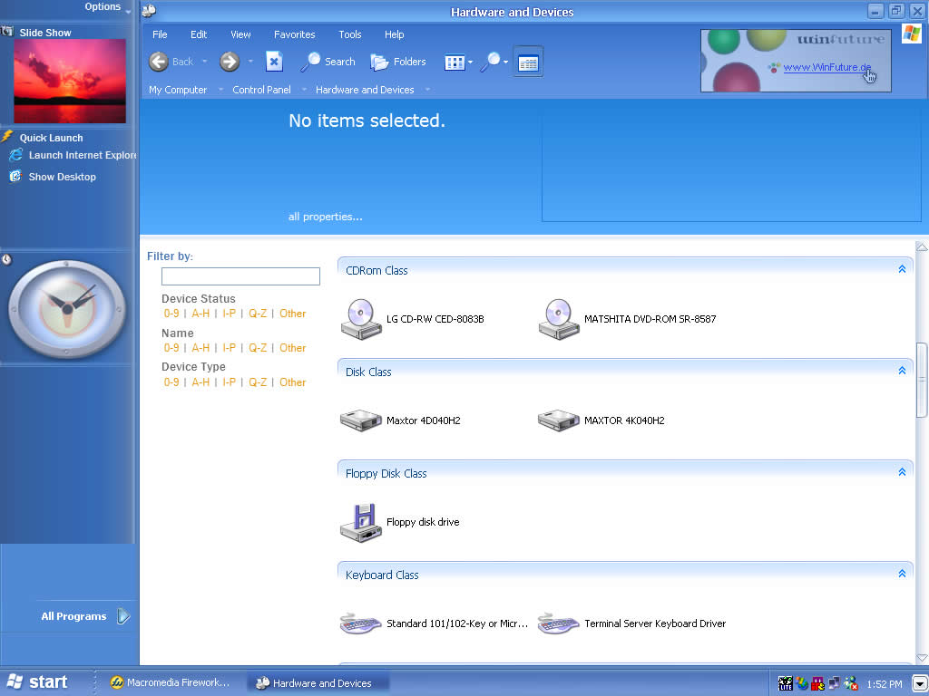Viewport: 929px width, 696px height.
Task: Select the MATSHITA DVD-ROM SR-8587 drive icon
Action: 559,319
